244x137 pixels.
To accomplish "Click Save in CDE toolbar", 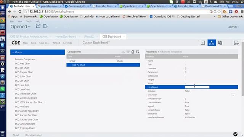I will pos(34,43).
